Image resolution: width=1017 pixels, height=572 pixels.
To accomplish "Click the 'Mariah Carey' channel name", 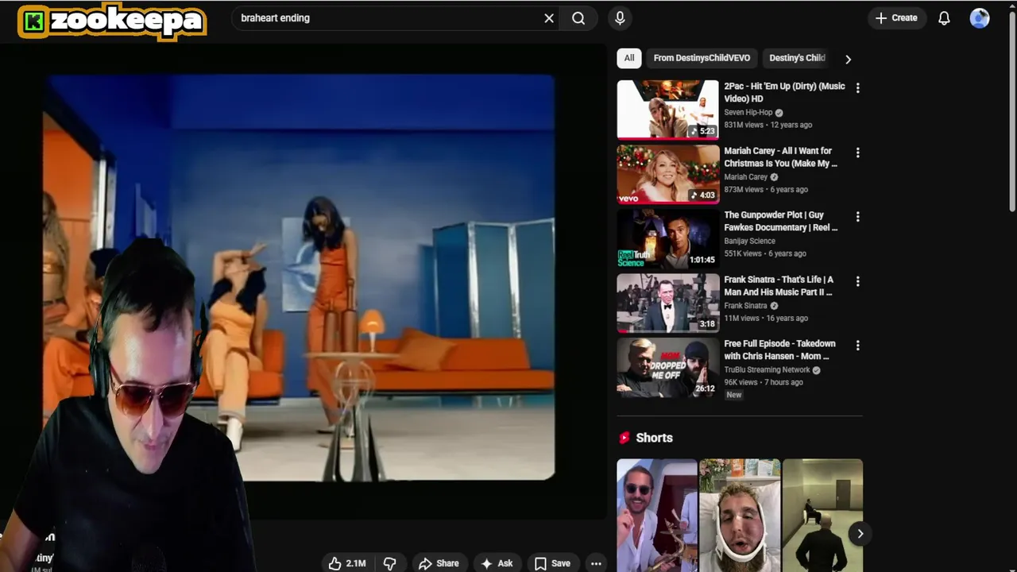I will (x=745, y=176).
